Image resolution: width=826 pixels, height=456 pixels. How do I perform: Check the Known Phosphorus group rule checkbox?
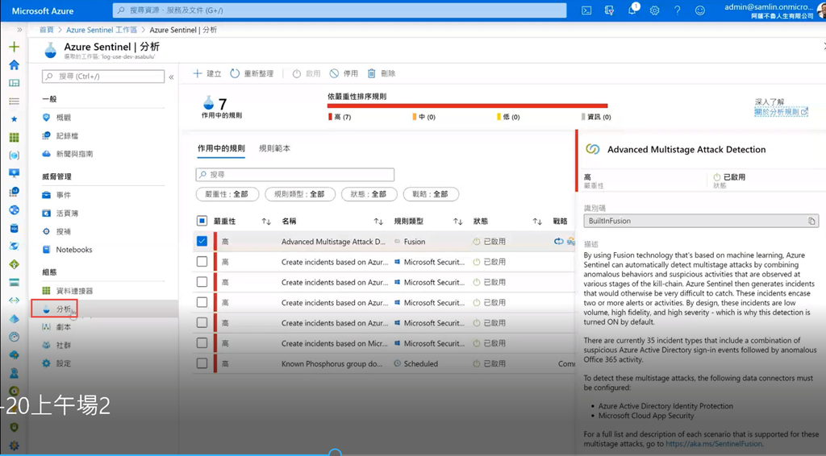[x=202, y=363]
